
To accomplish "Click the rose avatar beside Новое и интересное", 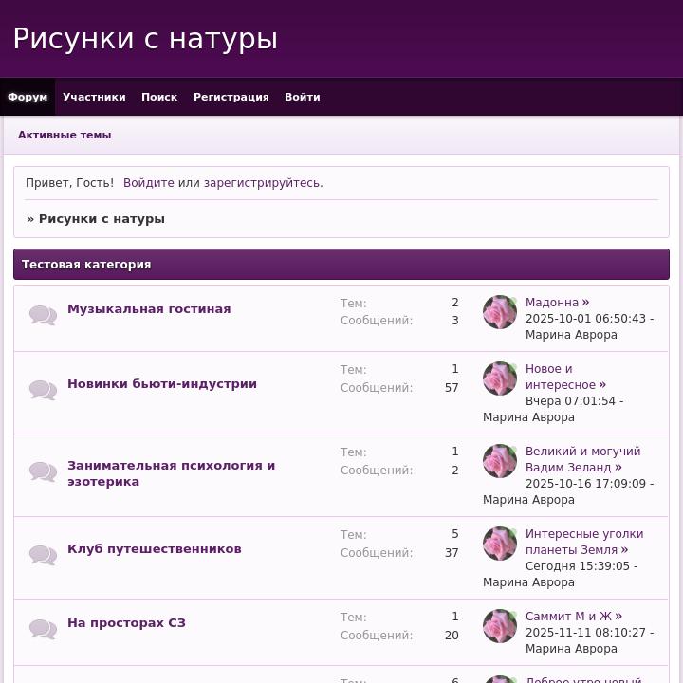I will (x=500, y=378).
